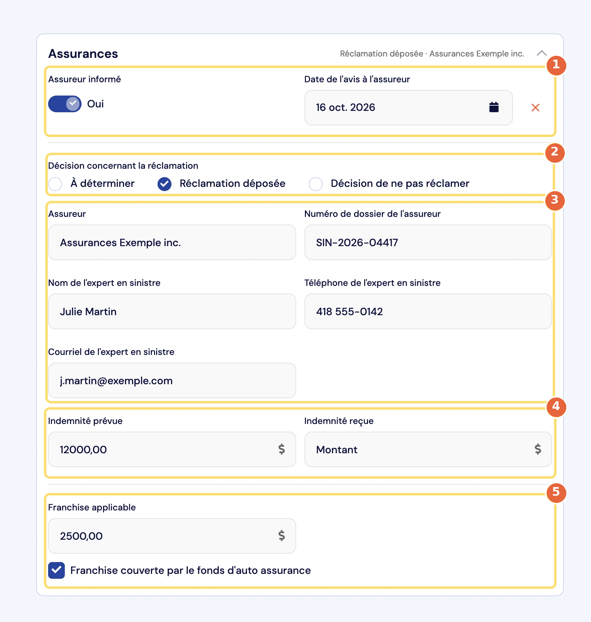Click the Franchise applicable amount field
The image size is (591, 622).
(172, 536)
